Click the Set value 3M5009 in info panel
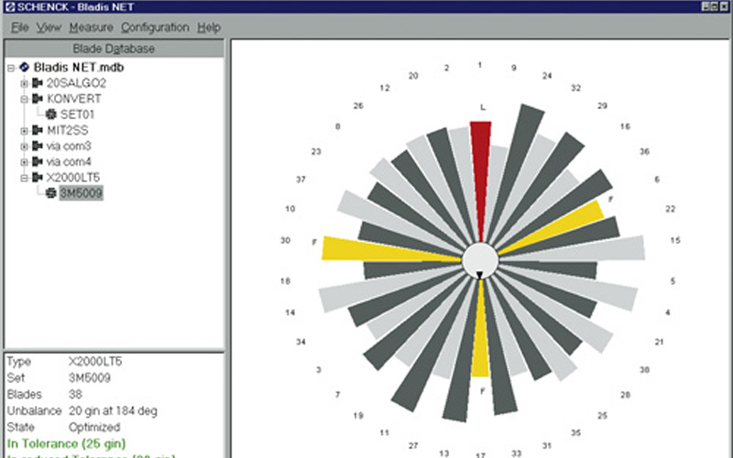Screen dimensions: 733x458 90,377
